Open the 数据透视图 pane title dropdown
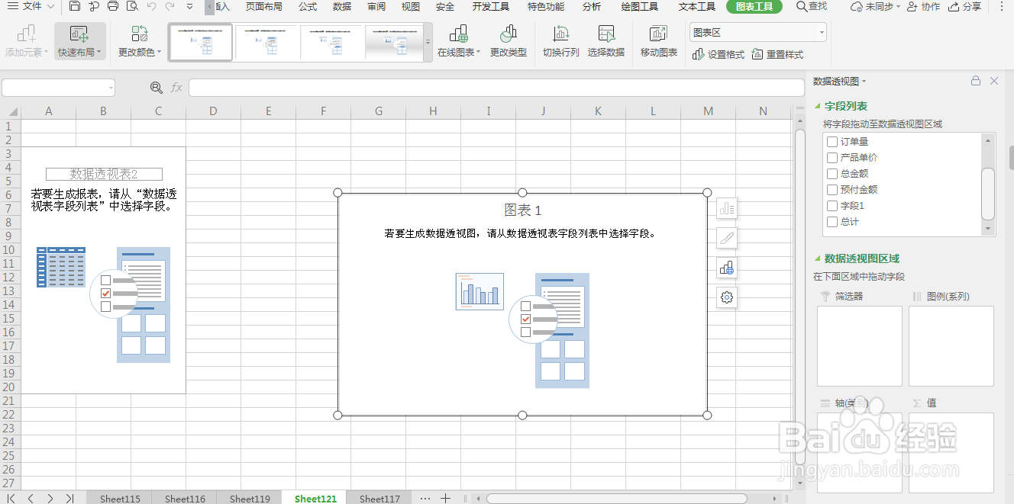Viewport: 1014px width, 504px height. (864, 82)
